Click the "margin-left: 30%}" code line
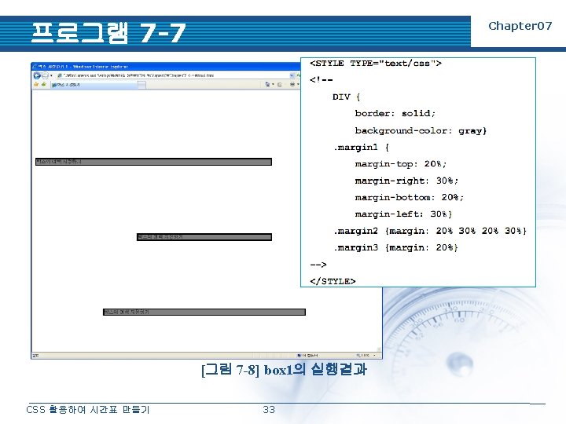The height and width of the screenshot is (424, 566). [x=403, y=214]
